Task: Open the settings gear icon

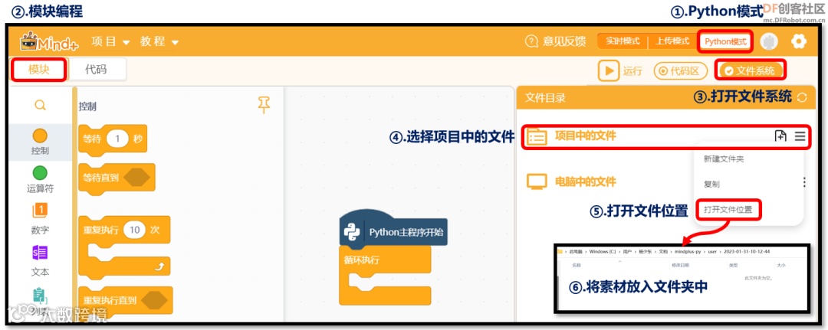Action: click(799, 41)
